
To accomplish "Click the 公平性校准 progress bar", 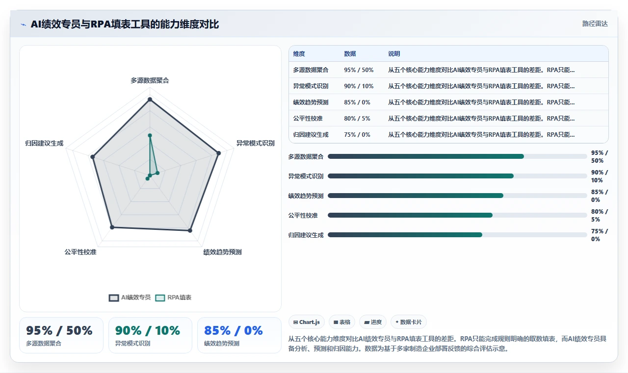I will tap(457, 215).
